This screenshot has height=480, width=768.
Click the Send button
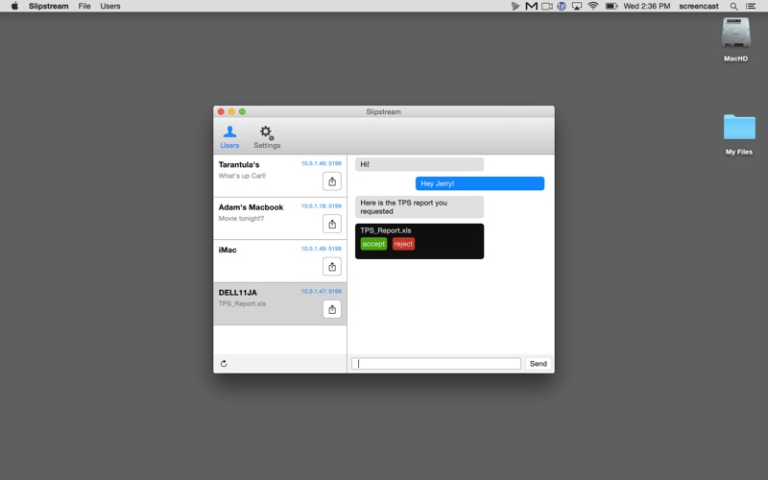pos(538,364)
